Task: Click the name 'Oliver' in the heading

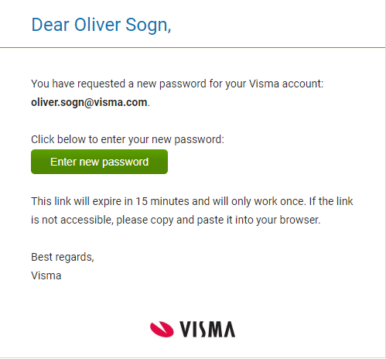Action: pos(97,25)
